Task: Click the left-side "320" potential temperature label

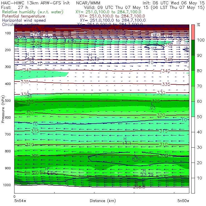Action: (30, 113)
